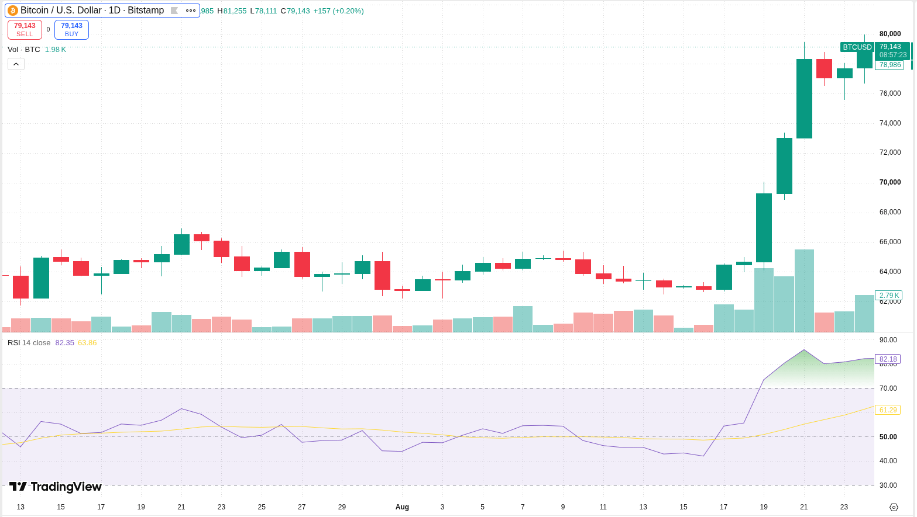Screen dimensions: 917x517
Task: Click the RSI 14 close indicator label
Action: pos(29,343)
